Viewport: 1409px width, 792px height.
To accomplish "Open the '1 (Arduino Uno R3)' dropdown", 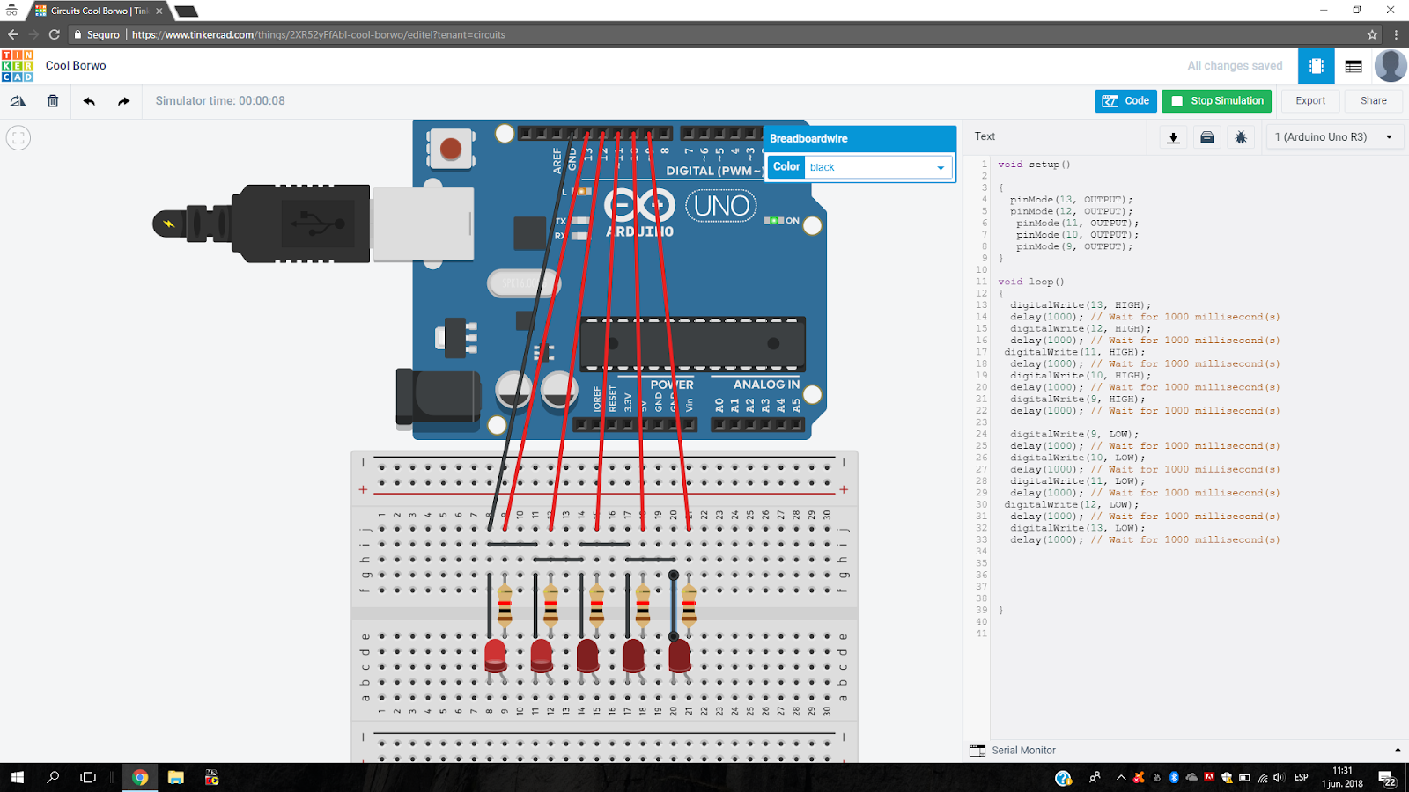I will click(x=1333, y=136).
